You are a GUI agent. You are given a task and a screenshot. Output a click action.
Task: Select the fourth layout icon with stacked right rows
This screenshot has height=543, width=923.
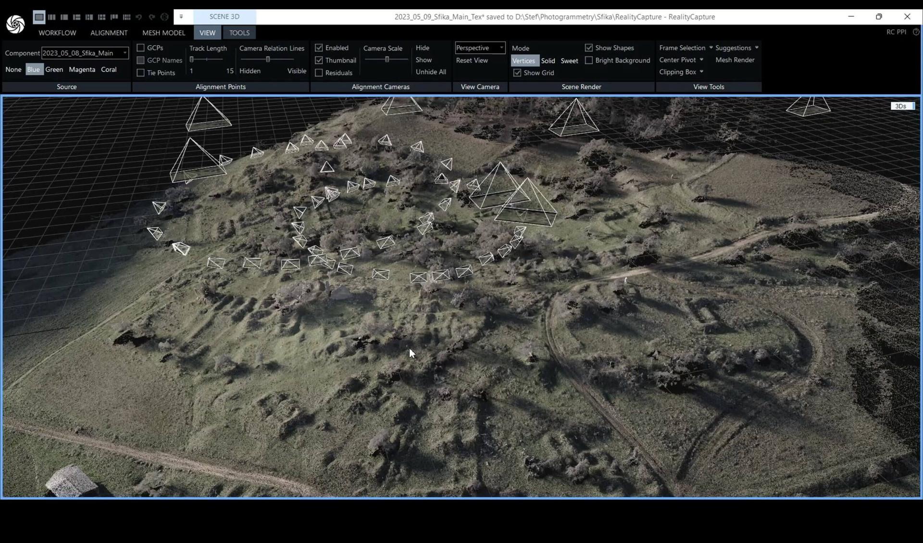pyautogui.click(x=76, y=17)
